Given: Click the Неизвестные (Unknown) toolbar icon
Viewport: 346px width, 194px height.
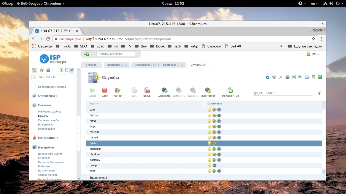Looking at the screenshot, I should click(230, 90).
